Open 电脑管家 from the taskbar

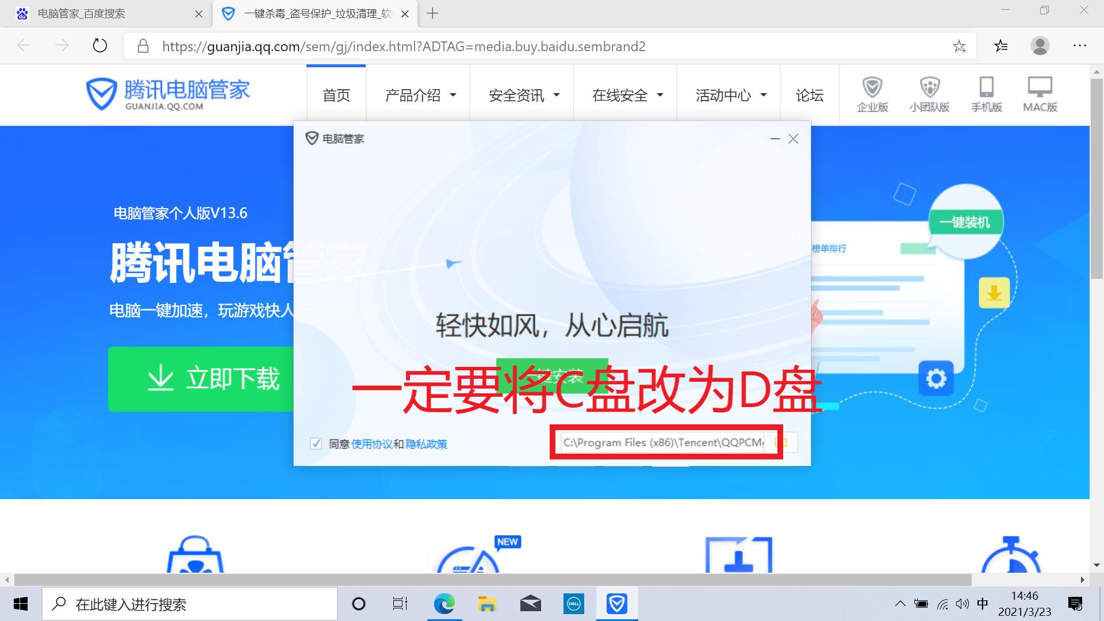click(x=617, y=604)
